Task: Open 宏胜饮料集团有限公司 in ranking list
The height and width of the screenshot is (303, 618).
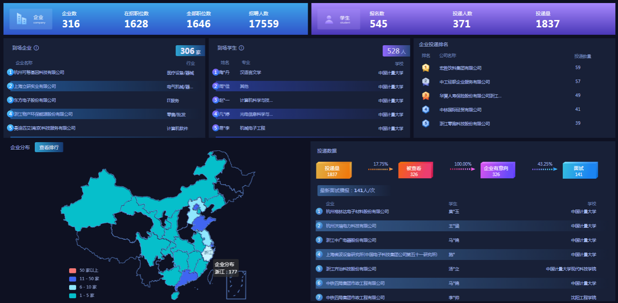Action: tap(460, 68)
